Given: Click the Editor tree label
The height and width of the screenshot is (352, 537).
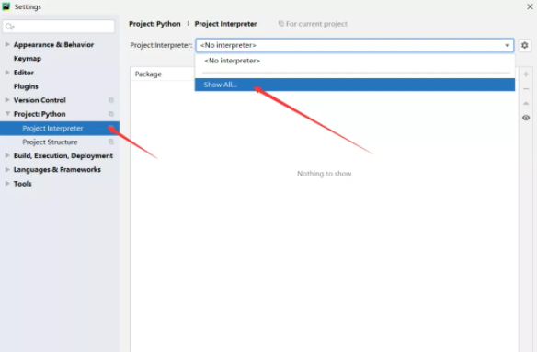Looking at the screenshot, I should [24, 73].
